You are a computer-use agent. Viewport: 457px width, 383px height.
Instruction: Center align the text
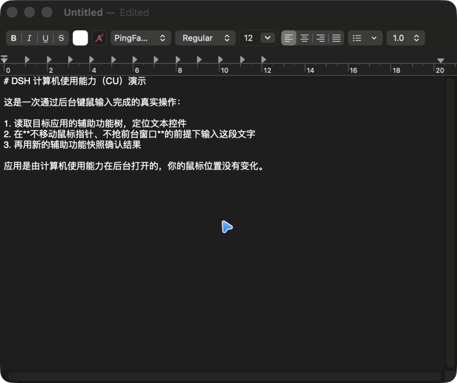tap(305, 38)
